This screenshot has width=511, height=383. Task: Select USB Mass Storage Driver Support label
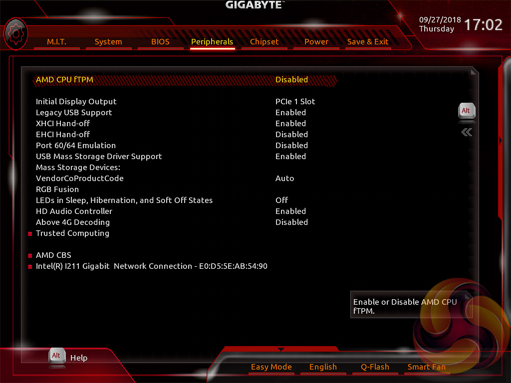tap(99, 156)
